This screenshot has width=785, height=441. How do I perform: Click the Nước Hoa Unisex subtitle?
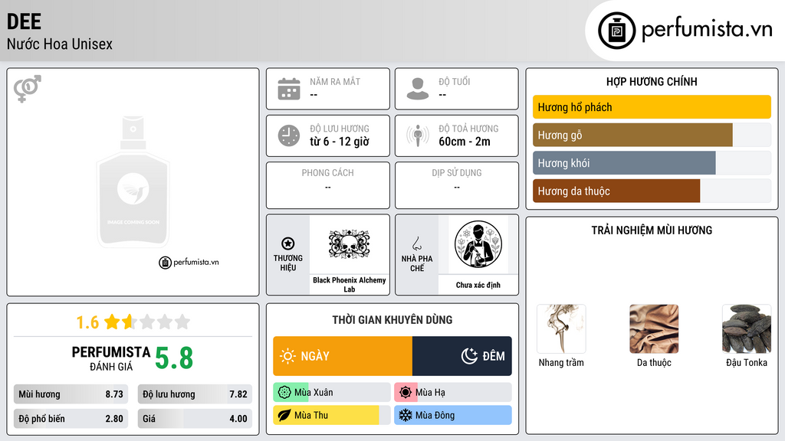click(x=60, y=44)
